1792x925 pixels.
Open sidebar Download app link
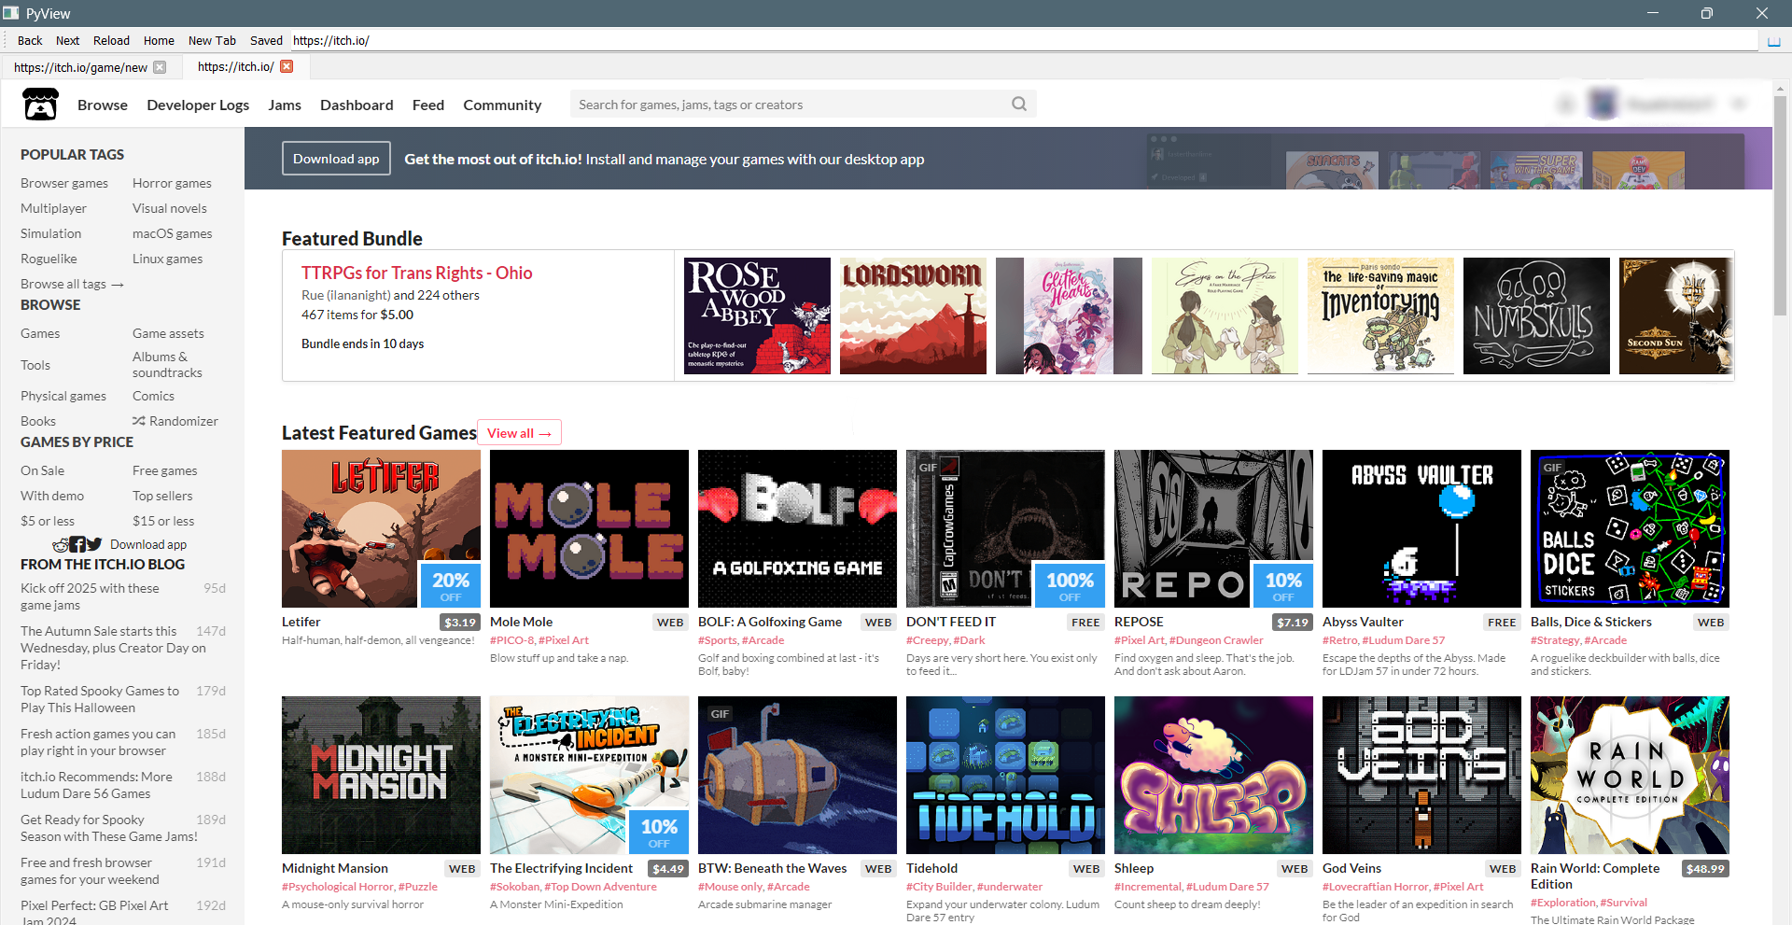148,544
